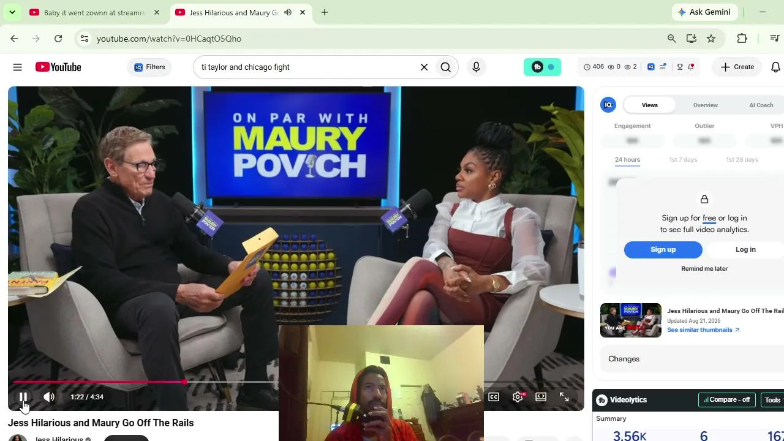Image resolution: width=784 pixels, height=441 pixels.
Task: Go back to the previous page
Action: (14, 39)
